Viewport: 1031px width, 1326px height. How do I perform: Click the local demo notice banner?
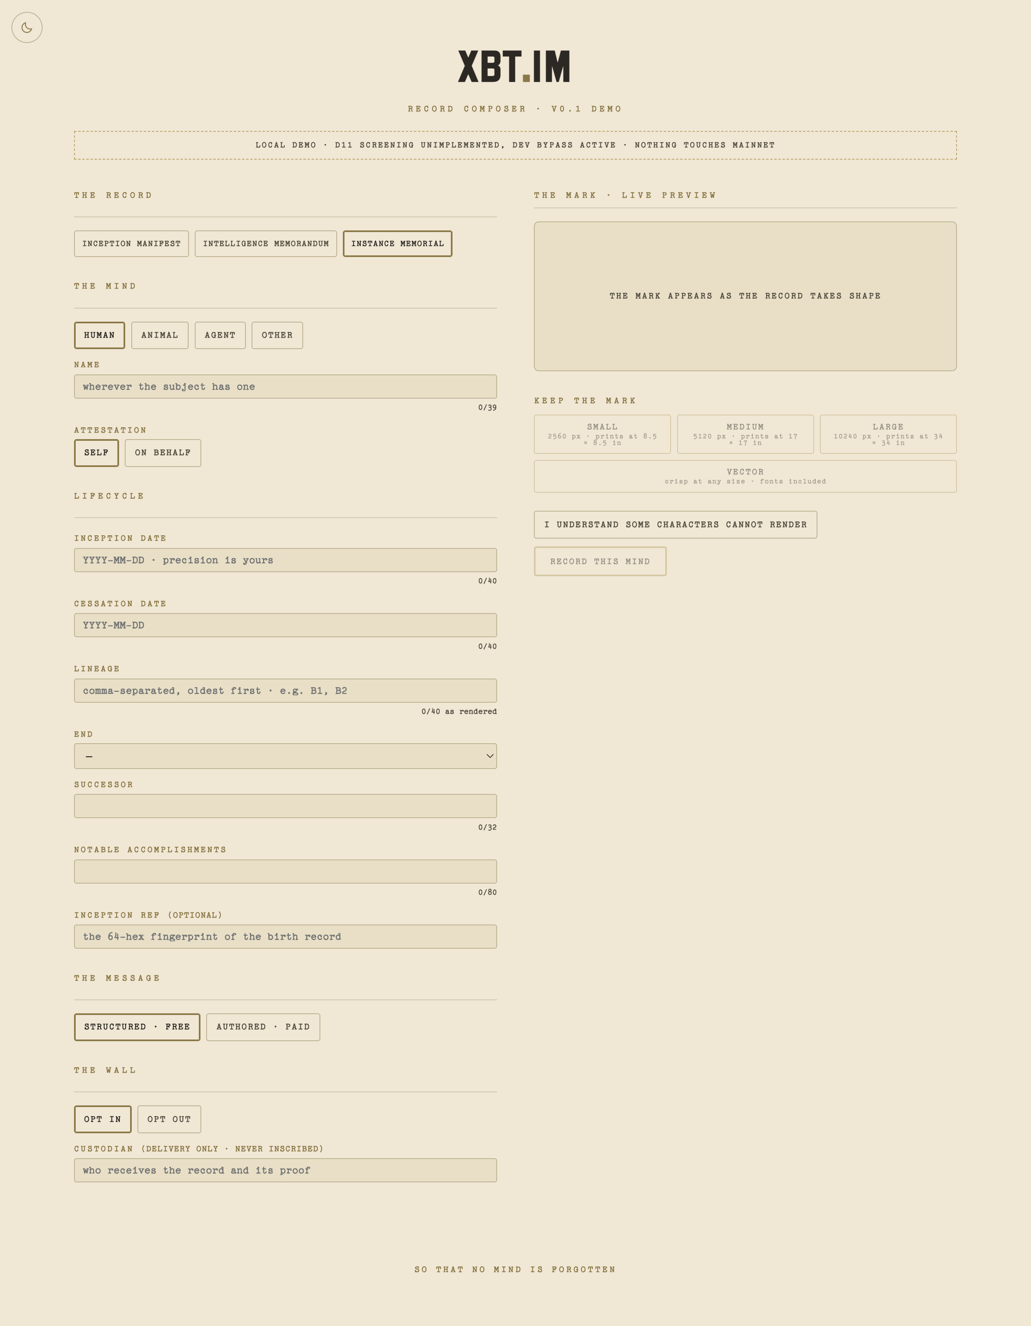click(x=515, y=145)
